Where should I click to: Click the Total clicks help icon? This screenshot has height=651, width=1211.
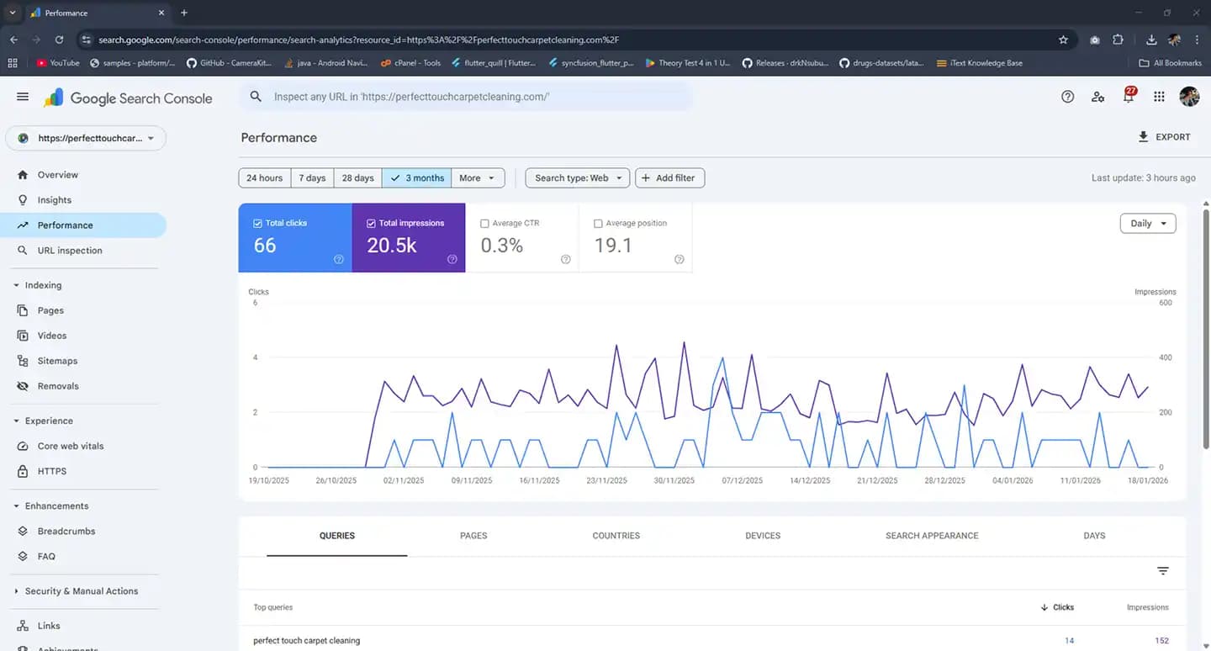tap(338, 259)
